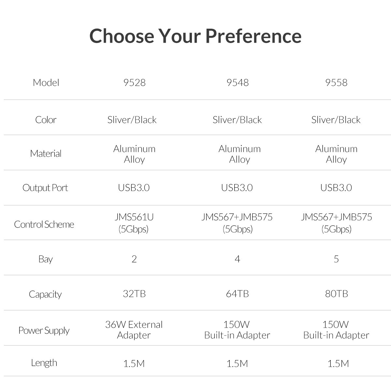Click the Output Port row label

click(45, 188)
